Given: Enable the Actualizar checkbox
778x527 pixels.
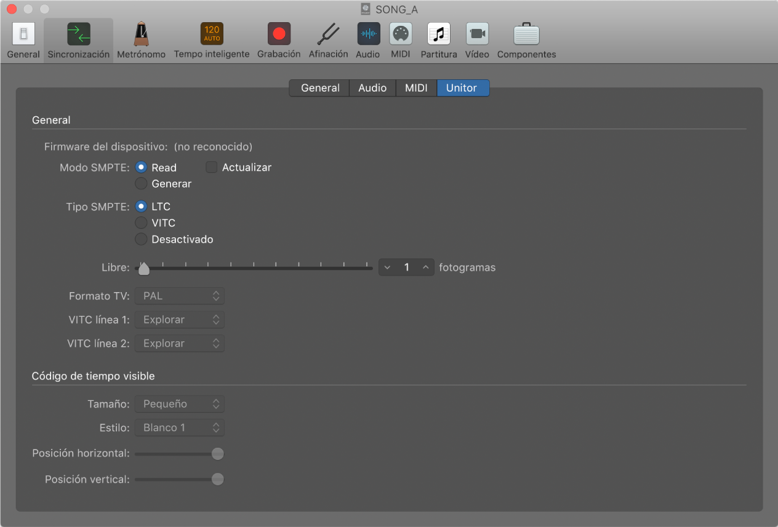Looking at the screenshot, I should [x=212, y=167].
